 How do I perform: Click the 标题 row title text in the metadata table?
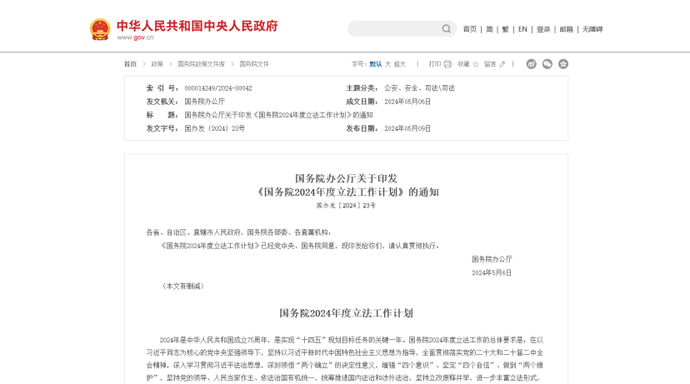click(x=278, y=115)
